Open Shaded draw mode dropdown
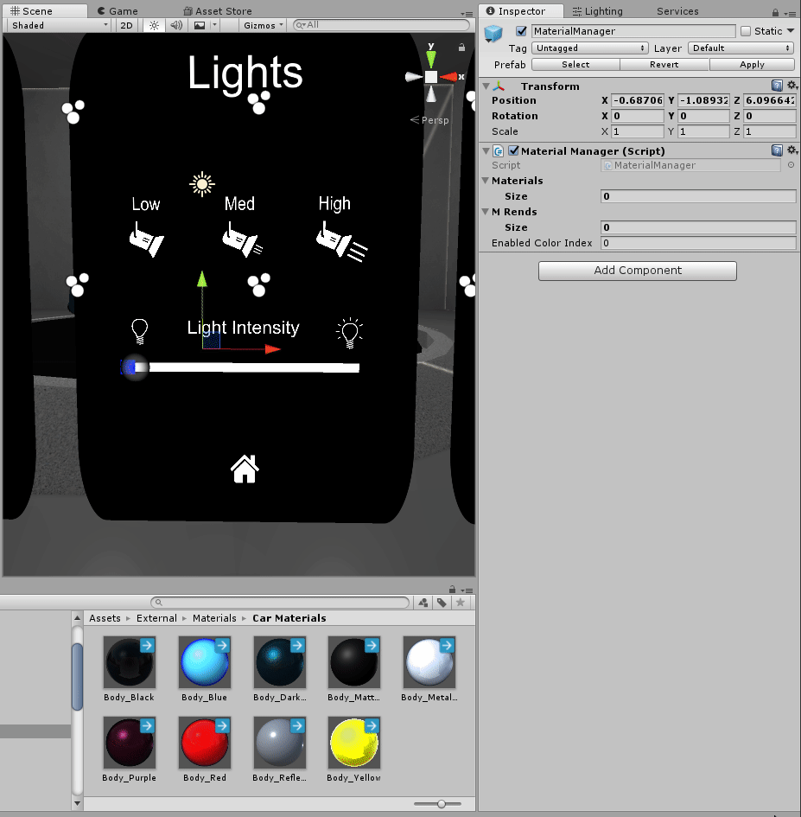Image resolution: width=801 pixels, height=817 pixels. (x=59, y=26)
